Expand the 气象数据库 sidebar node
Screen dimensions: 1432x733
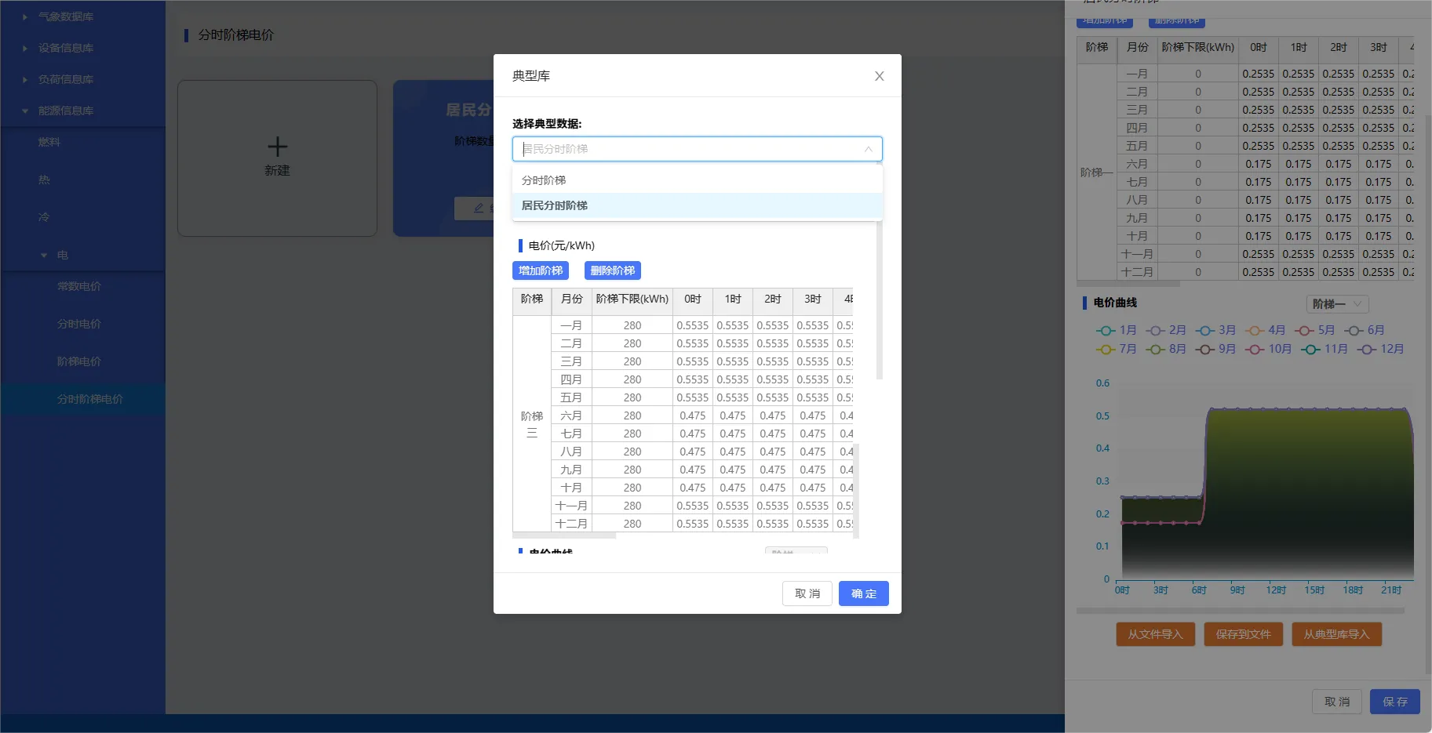[x=25, y=16]
